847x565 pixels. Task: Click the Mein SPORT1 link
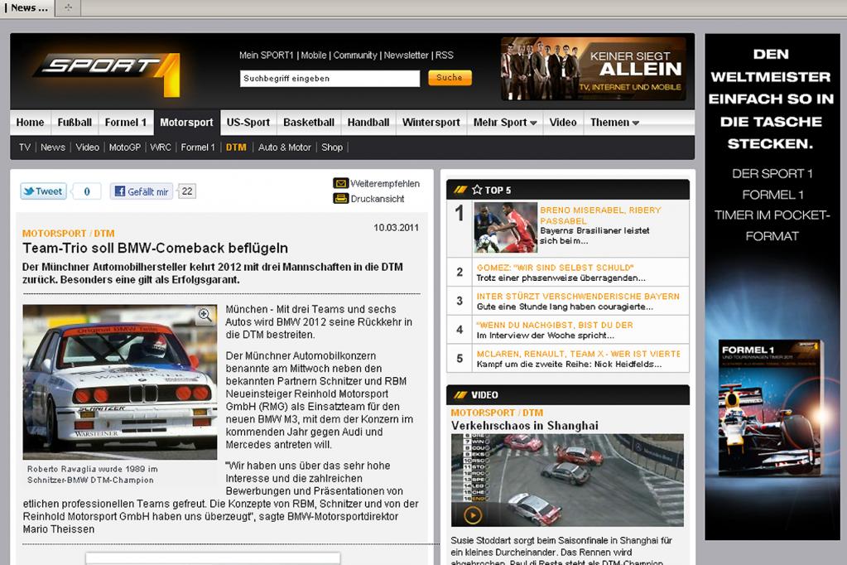click(x=267, y=56)
